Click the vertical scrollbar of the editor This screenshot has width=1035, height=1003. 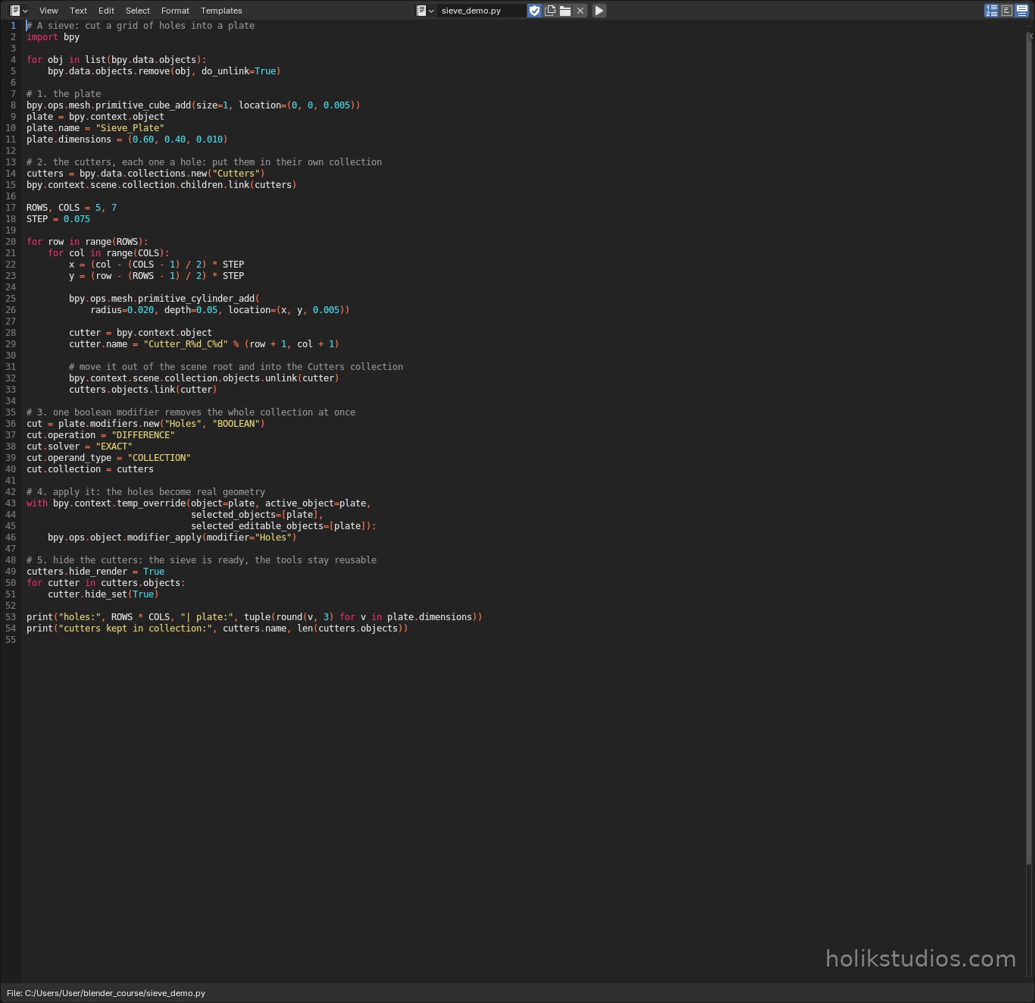(x=1029, y=447)
